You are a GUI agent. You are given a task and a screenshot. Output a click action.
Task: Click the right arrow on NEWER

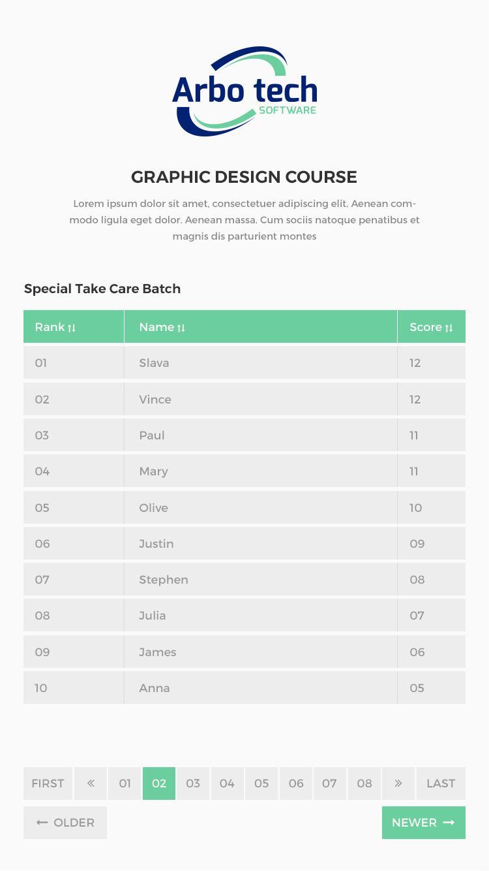click(x=449, y=823)
